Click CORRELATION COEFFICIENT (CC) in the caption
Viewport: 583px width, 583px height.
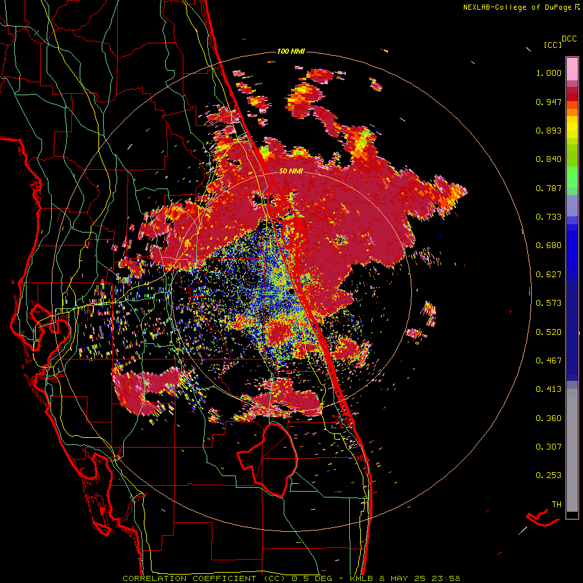pyautogui.click(x=204, y=578)
